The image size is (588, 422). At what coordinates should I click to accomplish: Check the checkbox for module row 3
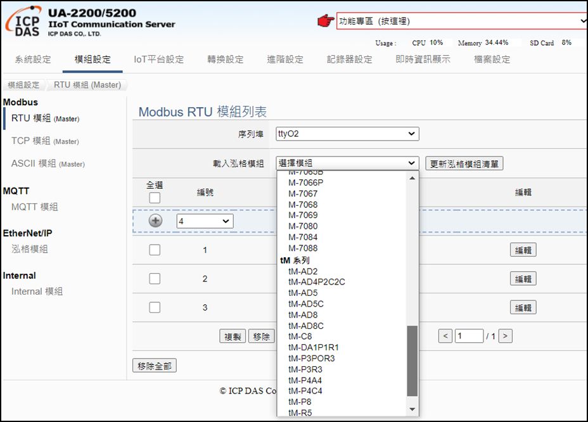point(155,307)
